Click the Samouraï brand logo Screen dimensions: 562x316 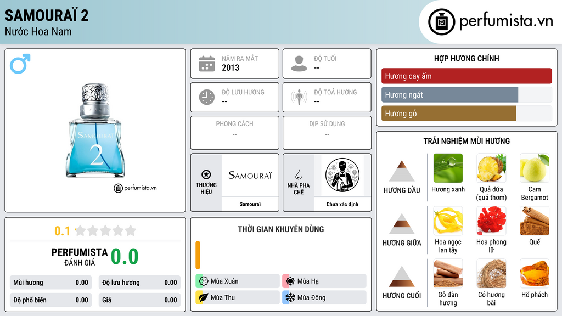250,175
